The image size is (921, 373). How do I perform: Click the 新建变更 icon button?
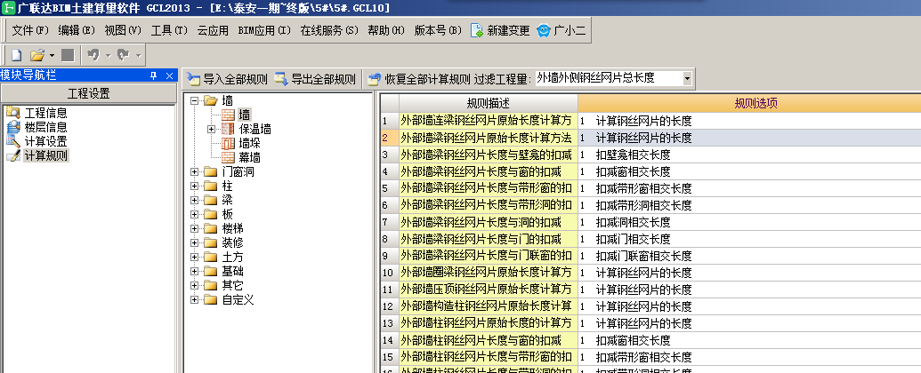[x=500, y=30]
